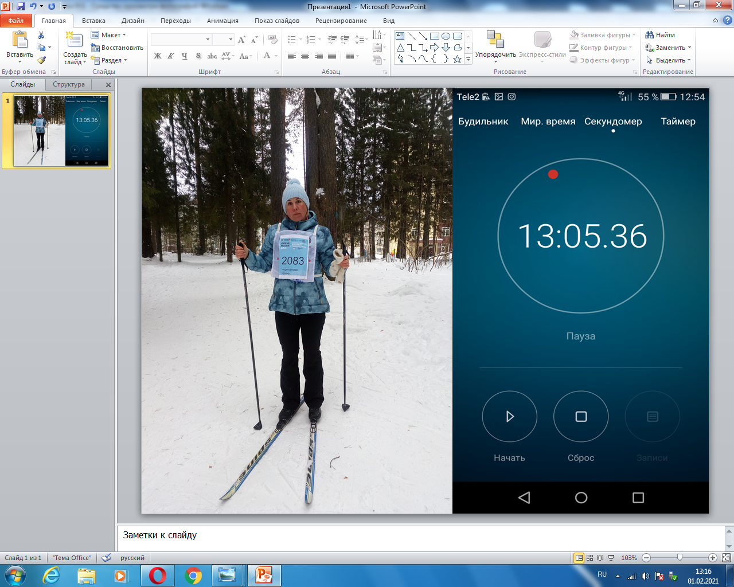Select slide 1 thumbnail in panel

point(61,131)
